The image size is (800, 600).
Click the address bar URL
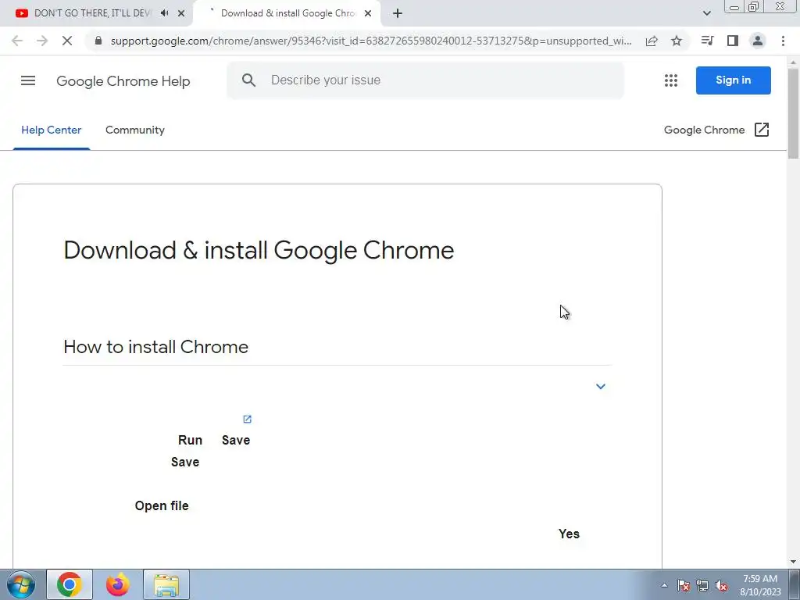371,41
